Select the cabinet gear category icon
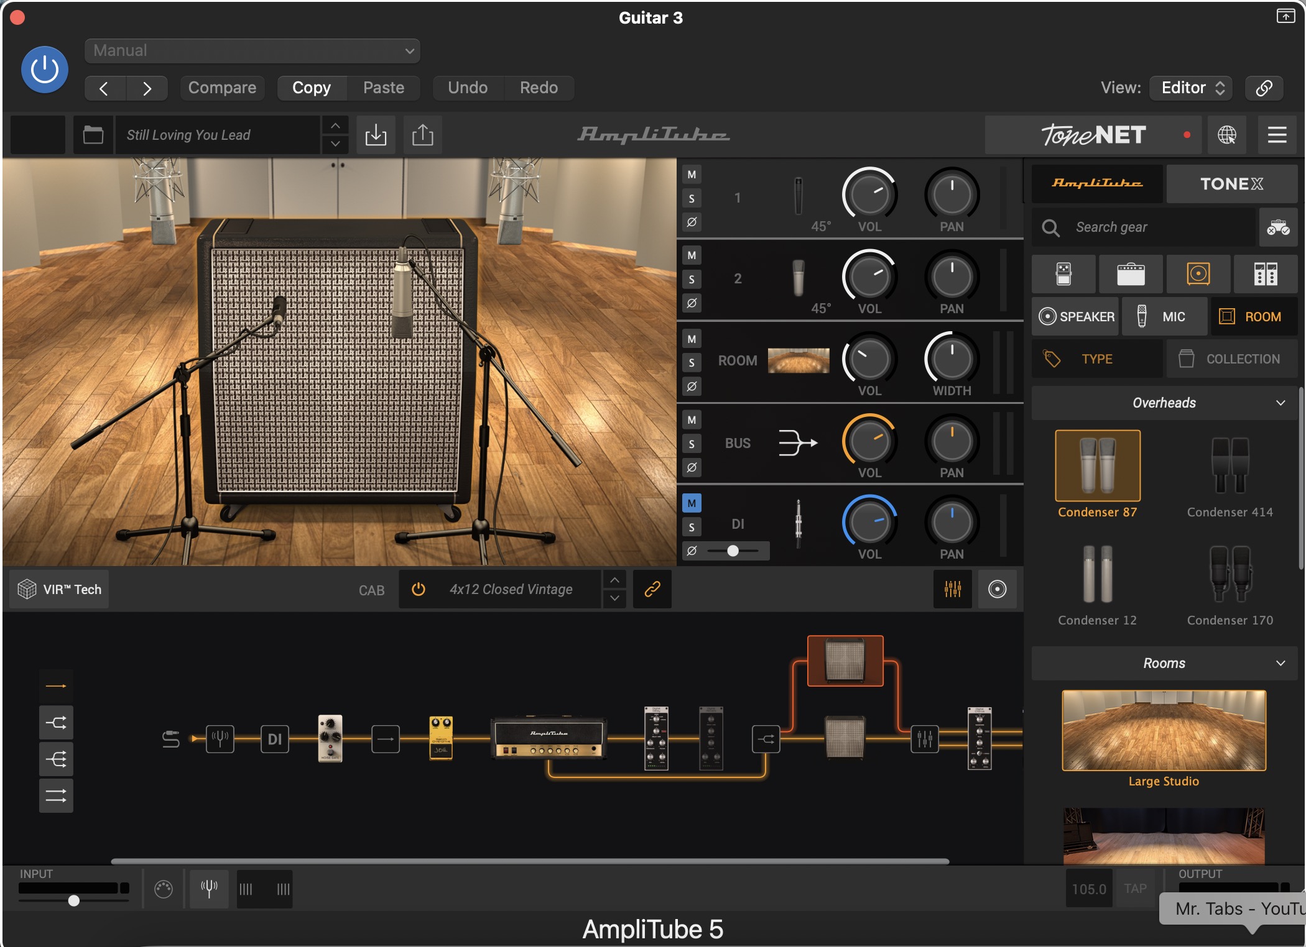Viewport: 1306px width, 947px height. [x=1198, y=273]
